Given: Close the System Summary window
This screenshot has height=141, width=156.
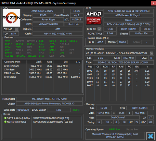Looking at the screenshot, I should click(153, 3).
